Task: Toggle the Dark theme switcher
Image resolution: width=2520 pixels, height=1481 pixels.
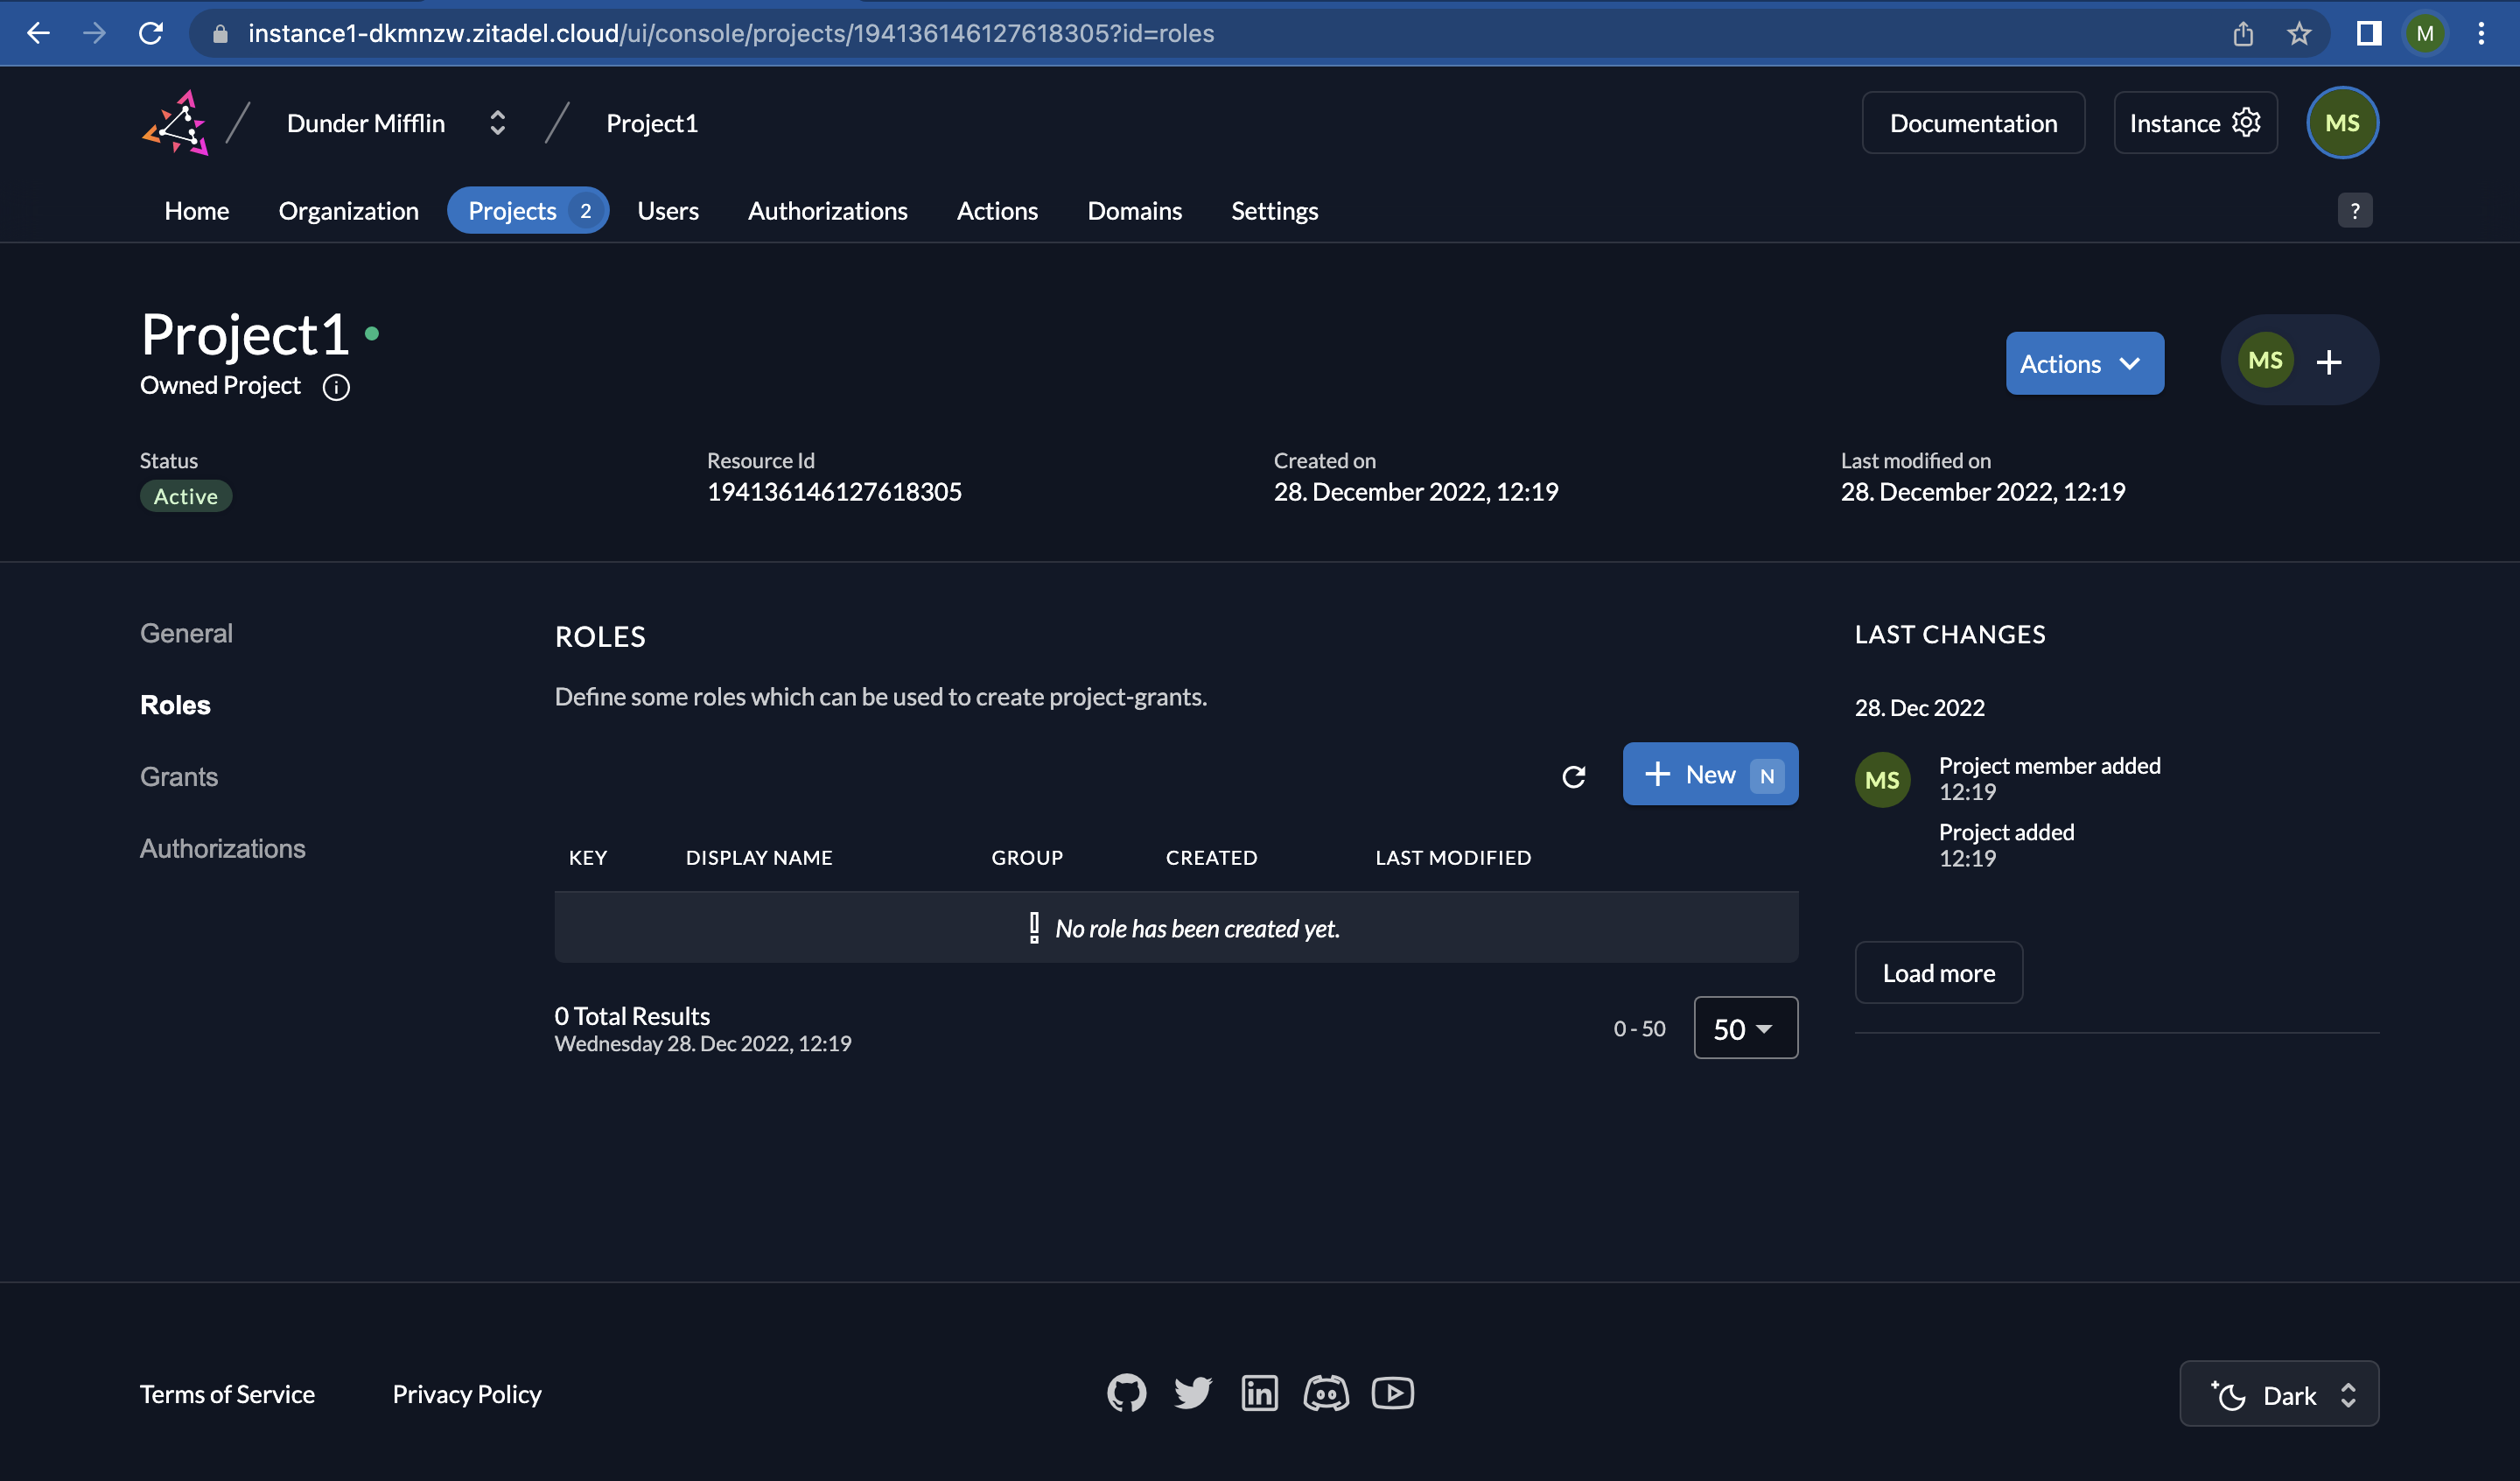Action: click(x=2278, y=1394)
